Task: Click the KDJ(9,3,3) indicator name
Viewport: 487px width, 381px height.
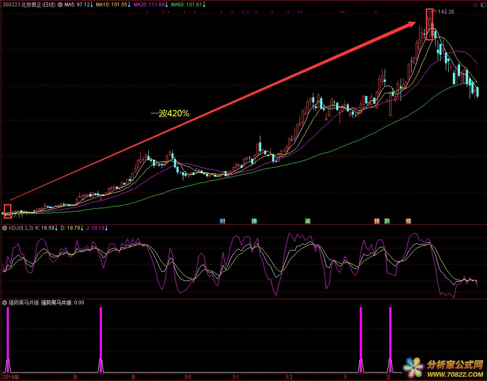Action: (21, 228)
